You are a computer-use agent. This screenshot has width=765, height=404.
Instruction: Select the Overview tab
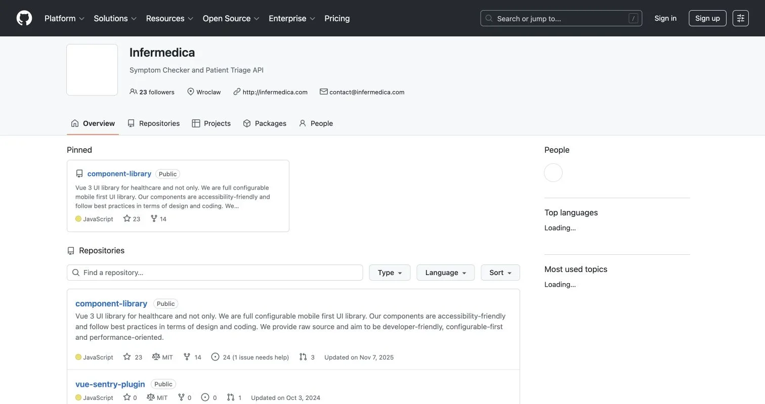click(x=93, y=123)
